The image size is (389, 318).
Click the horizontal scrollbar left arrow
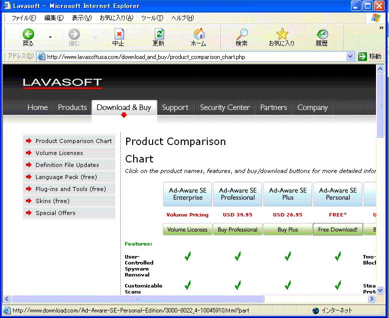7,298
